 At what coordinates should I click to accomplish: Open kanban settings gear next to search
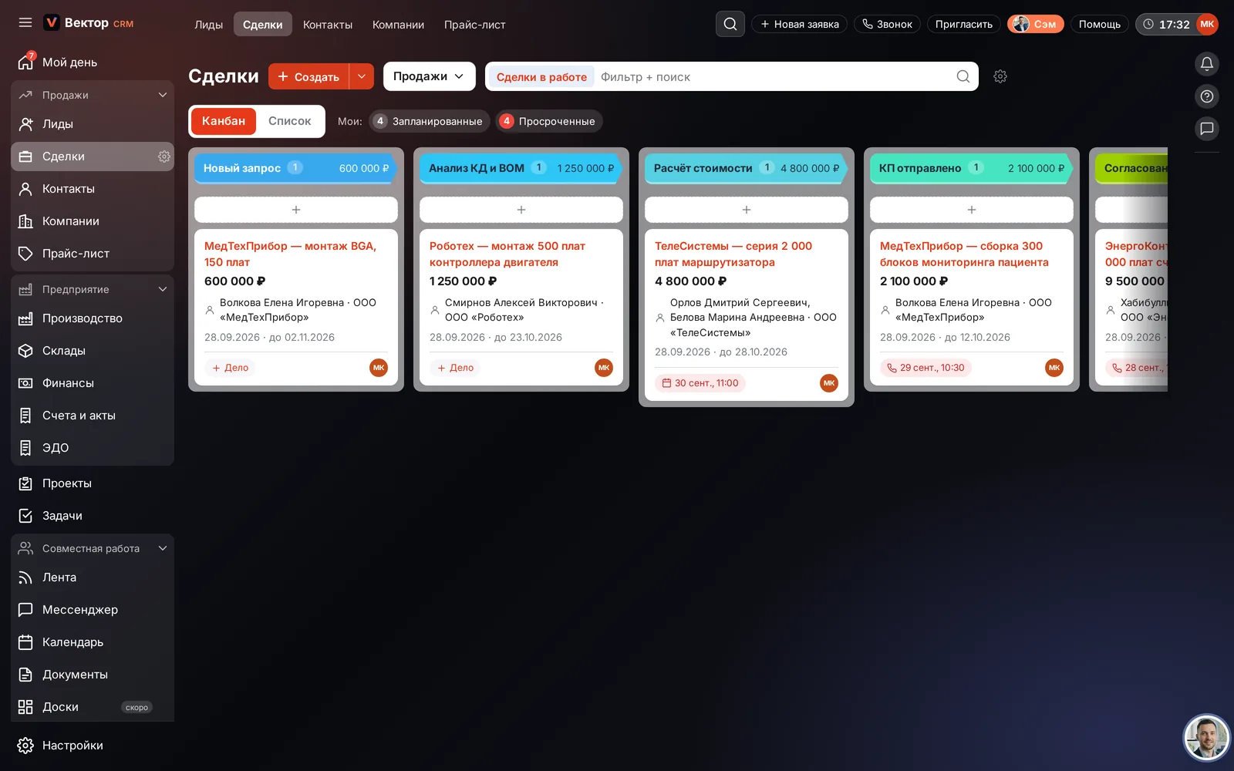point(1000,76)
